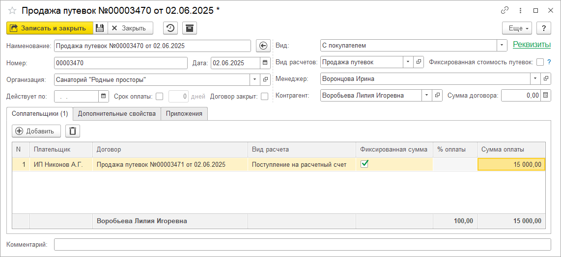Viewport: 561px width, 257px height.
Task: Expand the Вид dropdown
Action: [x=503, y=46]
